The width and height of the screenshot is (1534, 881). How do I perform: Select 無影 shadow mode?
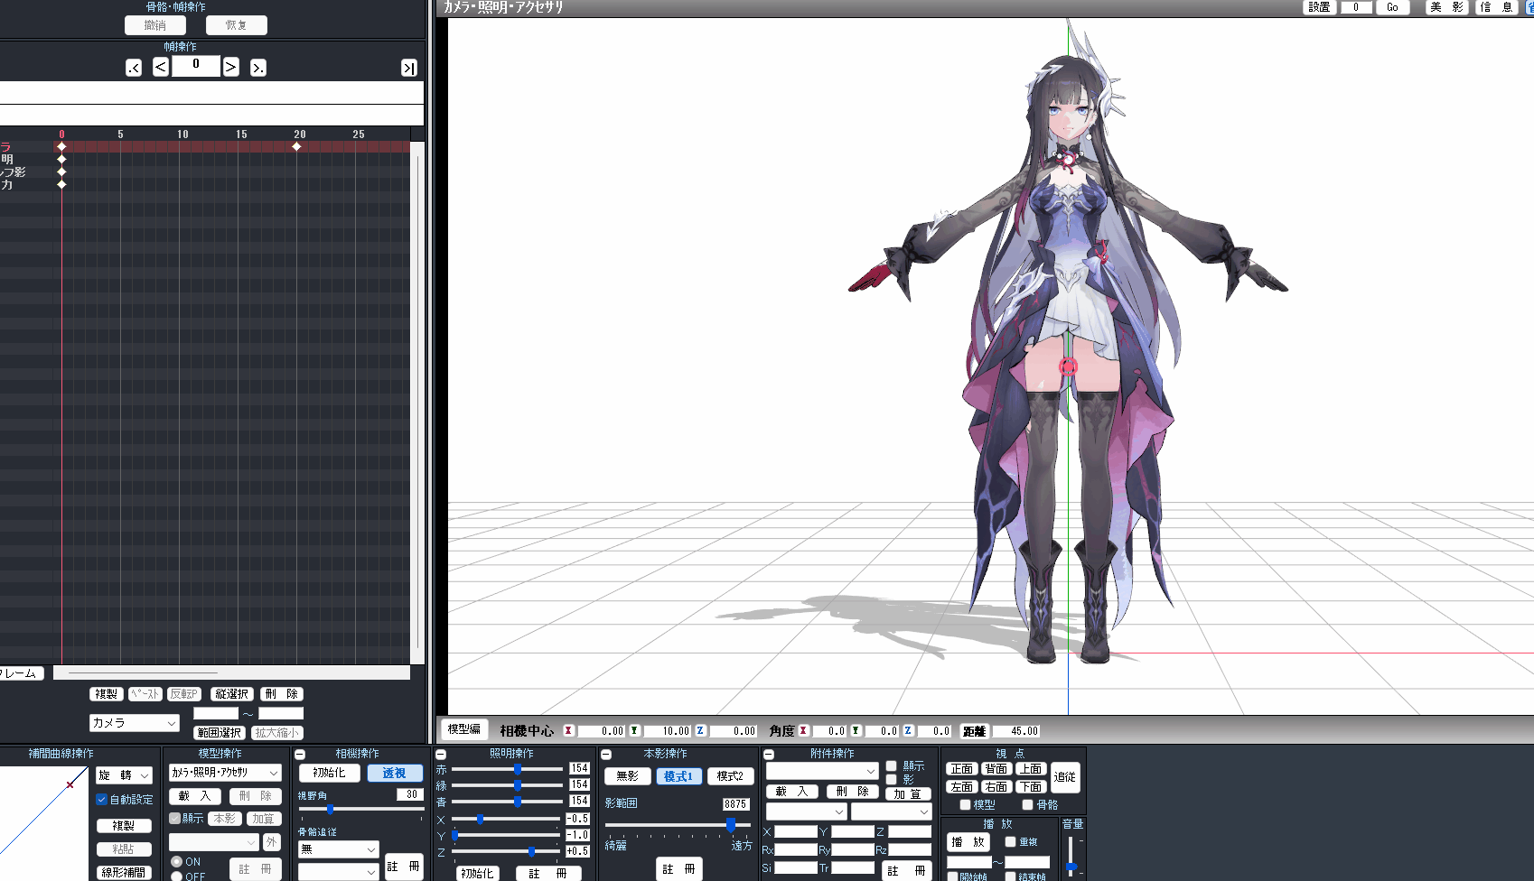point(628,776)
